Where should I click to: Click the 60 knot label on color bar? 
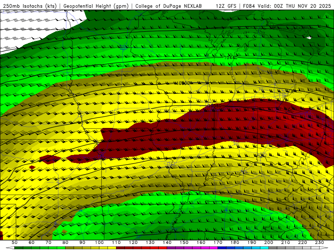31,242
